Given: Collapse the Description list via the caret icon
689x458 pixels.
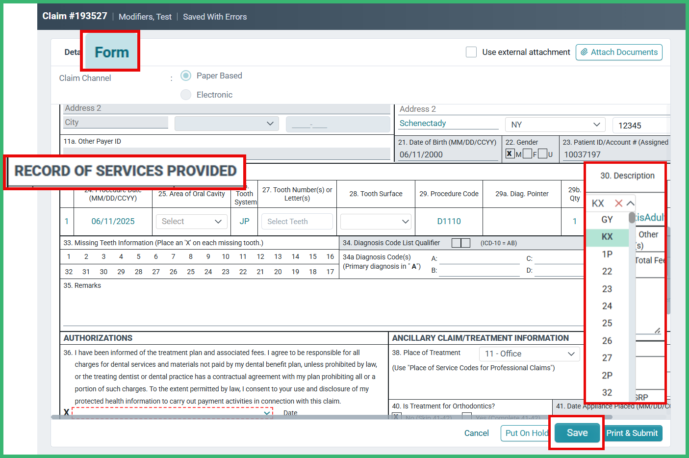Looking at the screenshot, I should tap(630, 203).
